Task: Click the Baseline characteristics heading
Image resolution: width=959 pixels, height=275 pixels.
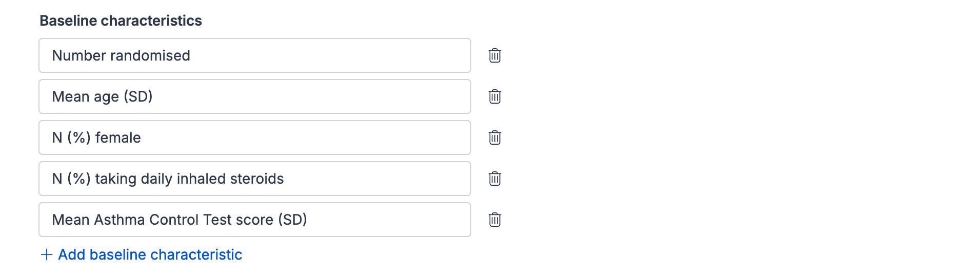Action: coord(121,21)
